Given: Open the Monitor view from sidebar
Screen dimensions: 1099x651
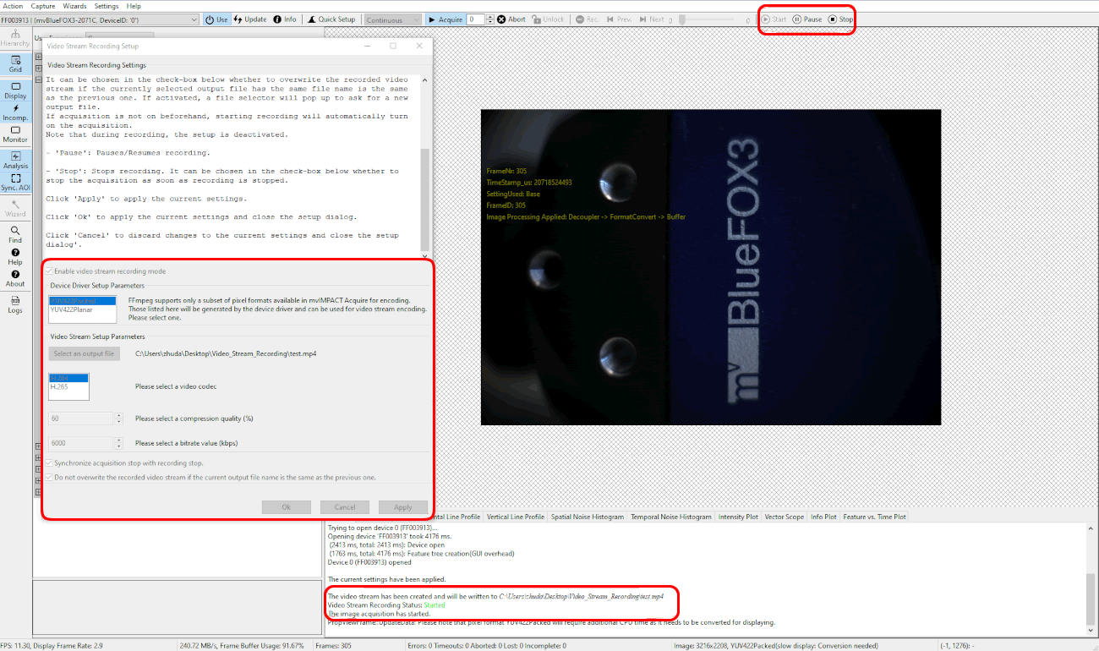Looking at the screenshot, I should pyautogui.click(x=15, y=134).
